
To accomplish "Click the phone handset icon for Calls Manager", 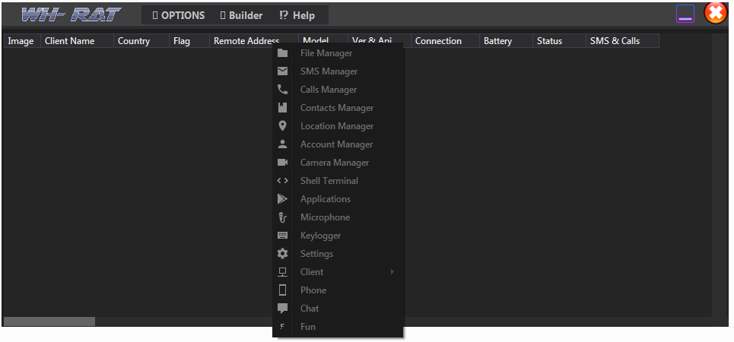I will pyautogui.click(x=282, y=90).
